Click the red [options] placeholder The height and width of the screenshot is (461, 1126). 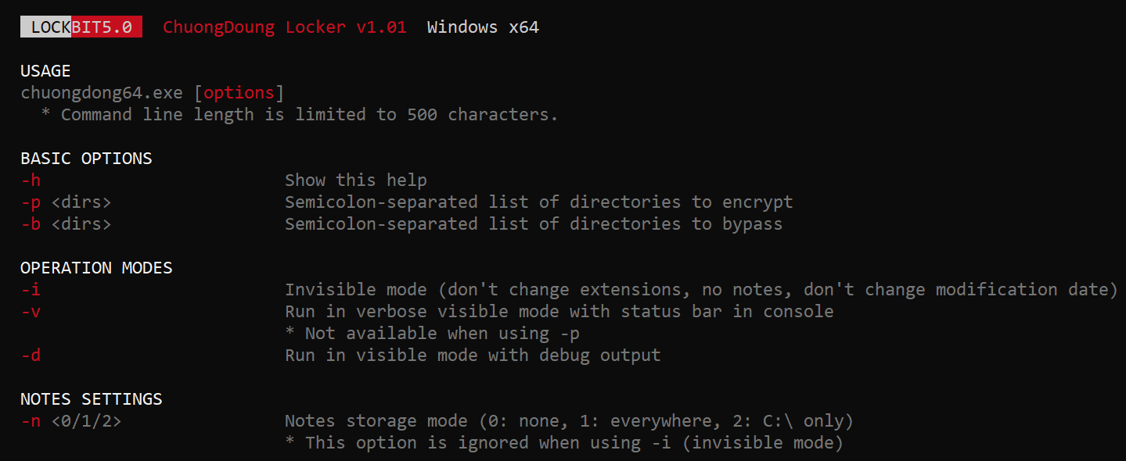(x=239, y=93)
